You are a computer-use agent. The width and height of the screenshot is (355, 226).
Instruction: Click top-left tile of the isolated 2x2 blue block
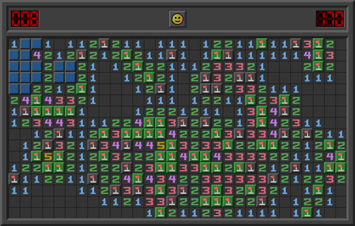[59, 66]
